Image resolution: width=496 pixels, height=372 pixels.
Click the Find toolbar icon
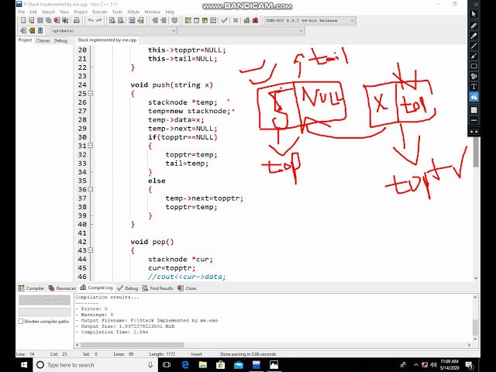112,21
